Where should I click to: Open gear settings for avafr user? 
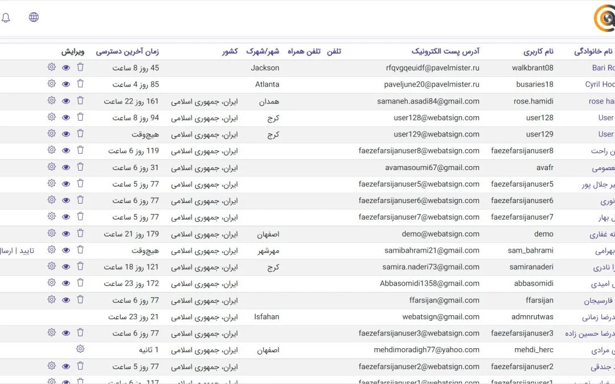tap(52, 167)
